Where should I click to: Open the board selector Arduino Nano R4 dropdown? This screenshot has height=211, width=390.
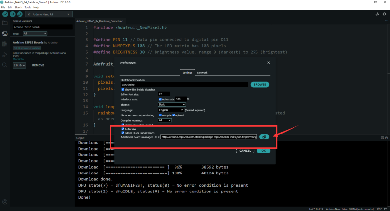click(x=49, y=14)
